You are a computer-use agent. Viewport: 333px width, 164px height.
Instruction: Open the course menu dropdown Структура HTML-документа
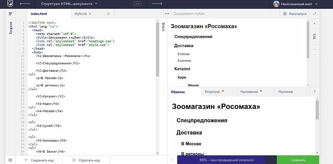click(x=69, y=4)
